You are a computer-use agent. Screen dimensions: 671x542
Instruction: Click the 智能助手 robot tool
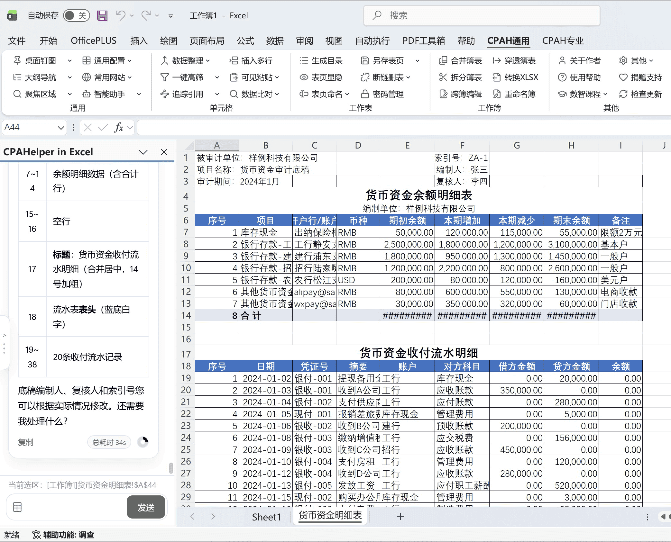[104, 94]
